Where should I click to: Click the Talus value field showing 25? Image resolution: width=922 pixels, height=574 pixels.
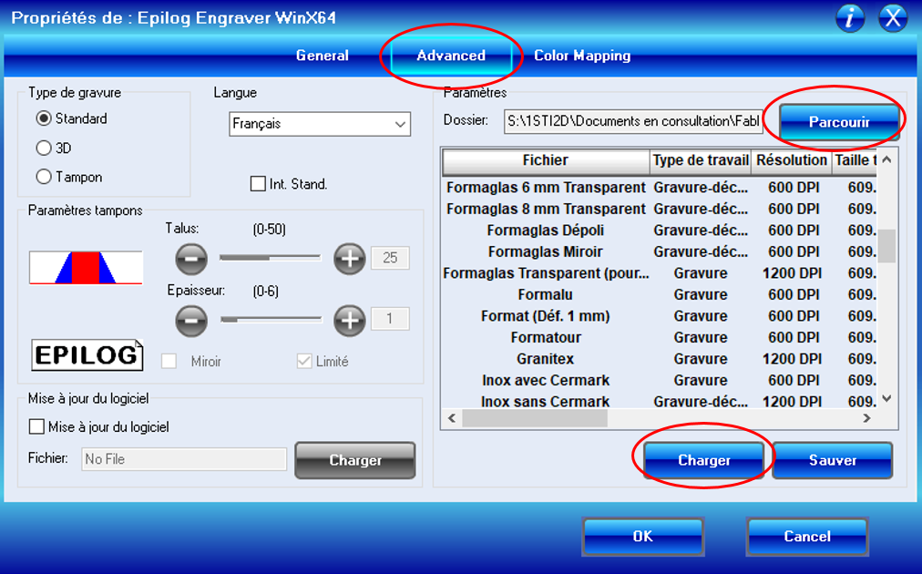click(390, 258)
